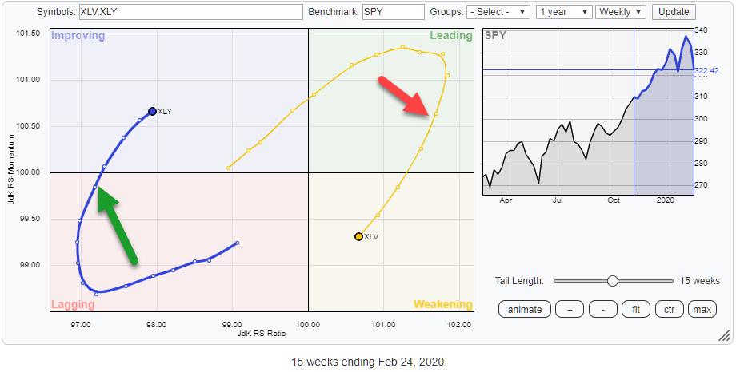736x372 pixels.
Task: Click the Leading quadrant label
Action: click(450, 37)
